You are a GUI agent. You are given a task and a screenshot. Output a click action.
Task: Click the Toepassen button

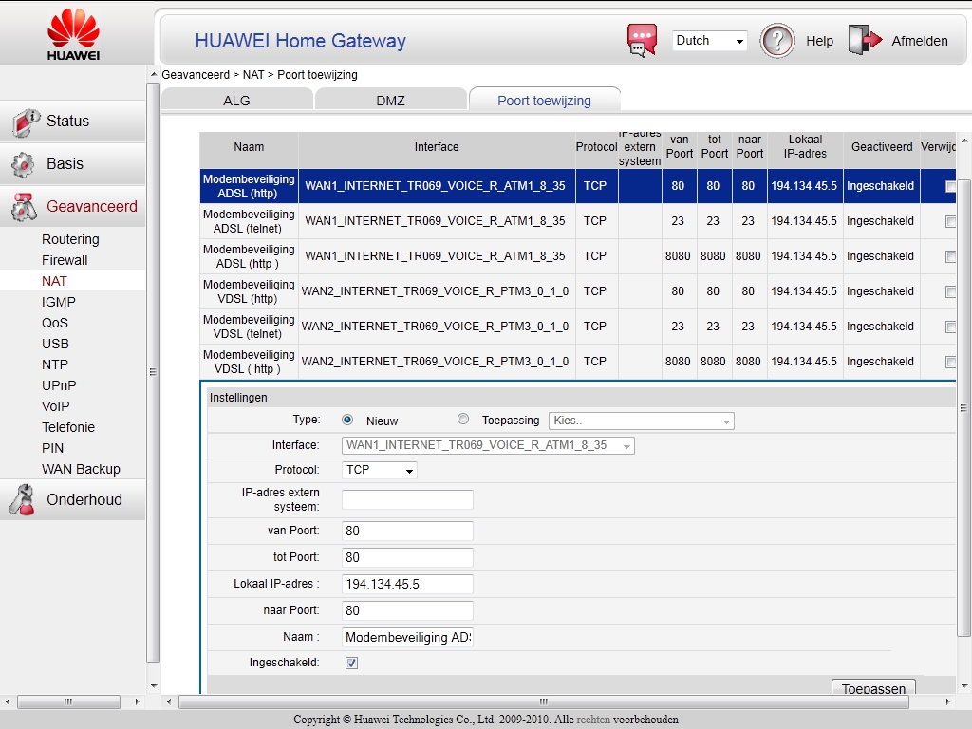(x=873, y=687)
